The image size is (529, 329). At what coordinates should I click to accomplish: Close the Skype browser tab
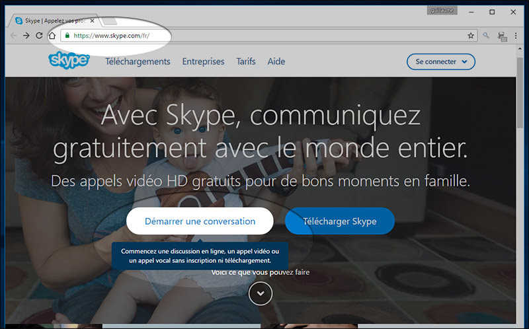(92, 21)
